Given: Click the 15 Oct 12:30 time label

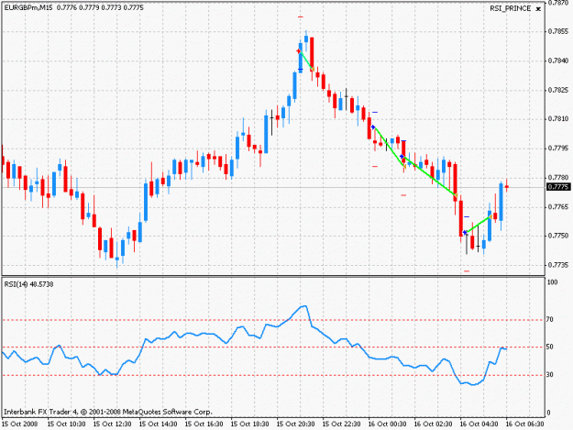Looking at the screenshot, I should [x=112, y=424].
